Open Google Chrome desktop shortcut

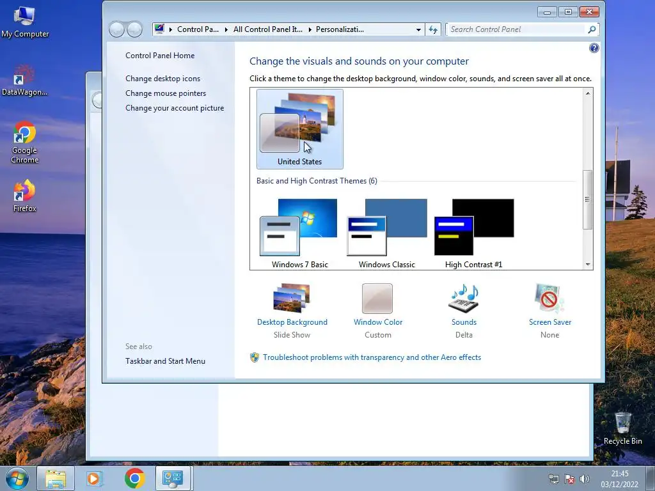point(25,143)
